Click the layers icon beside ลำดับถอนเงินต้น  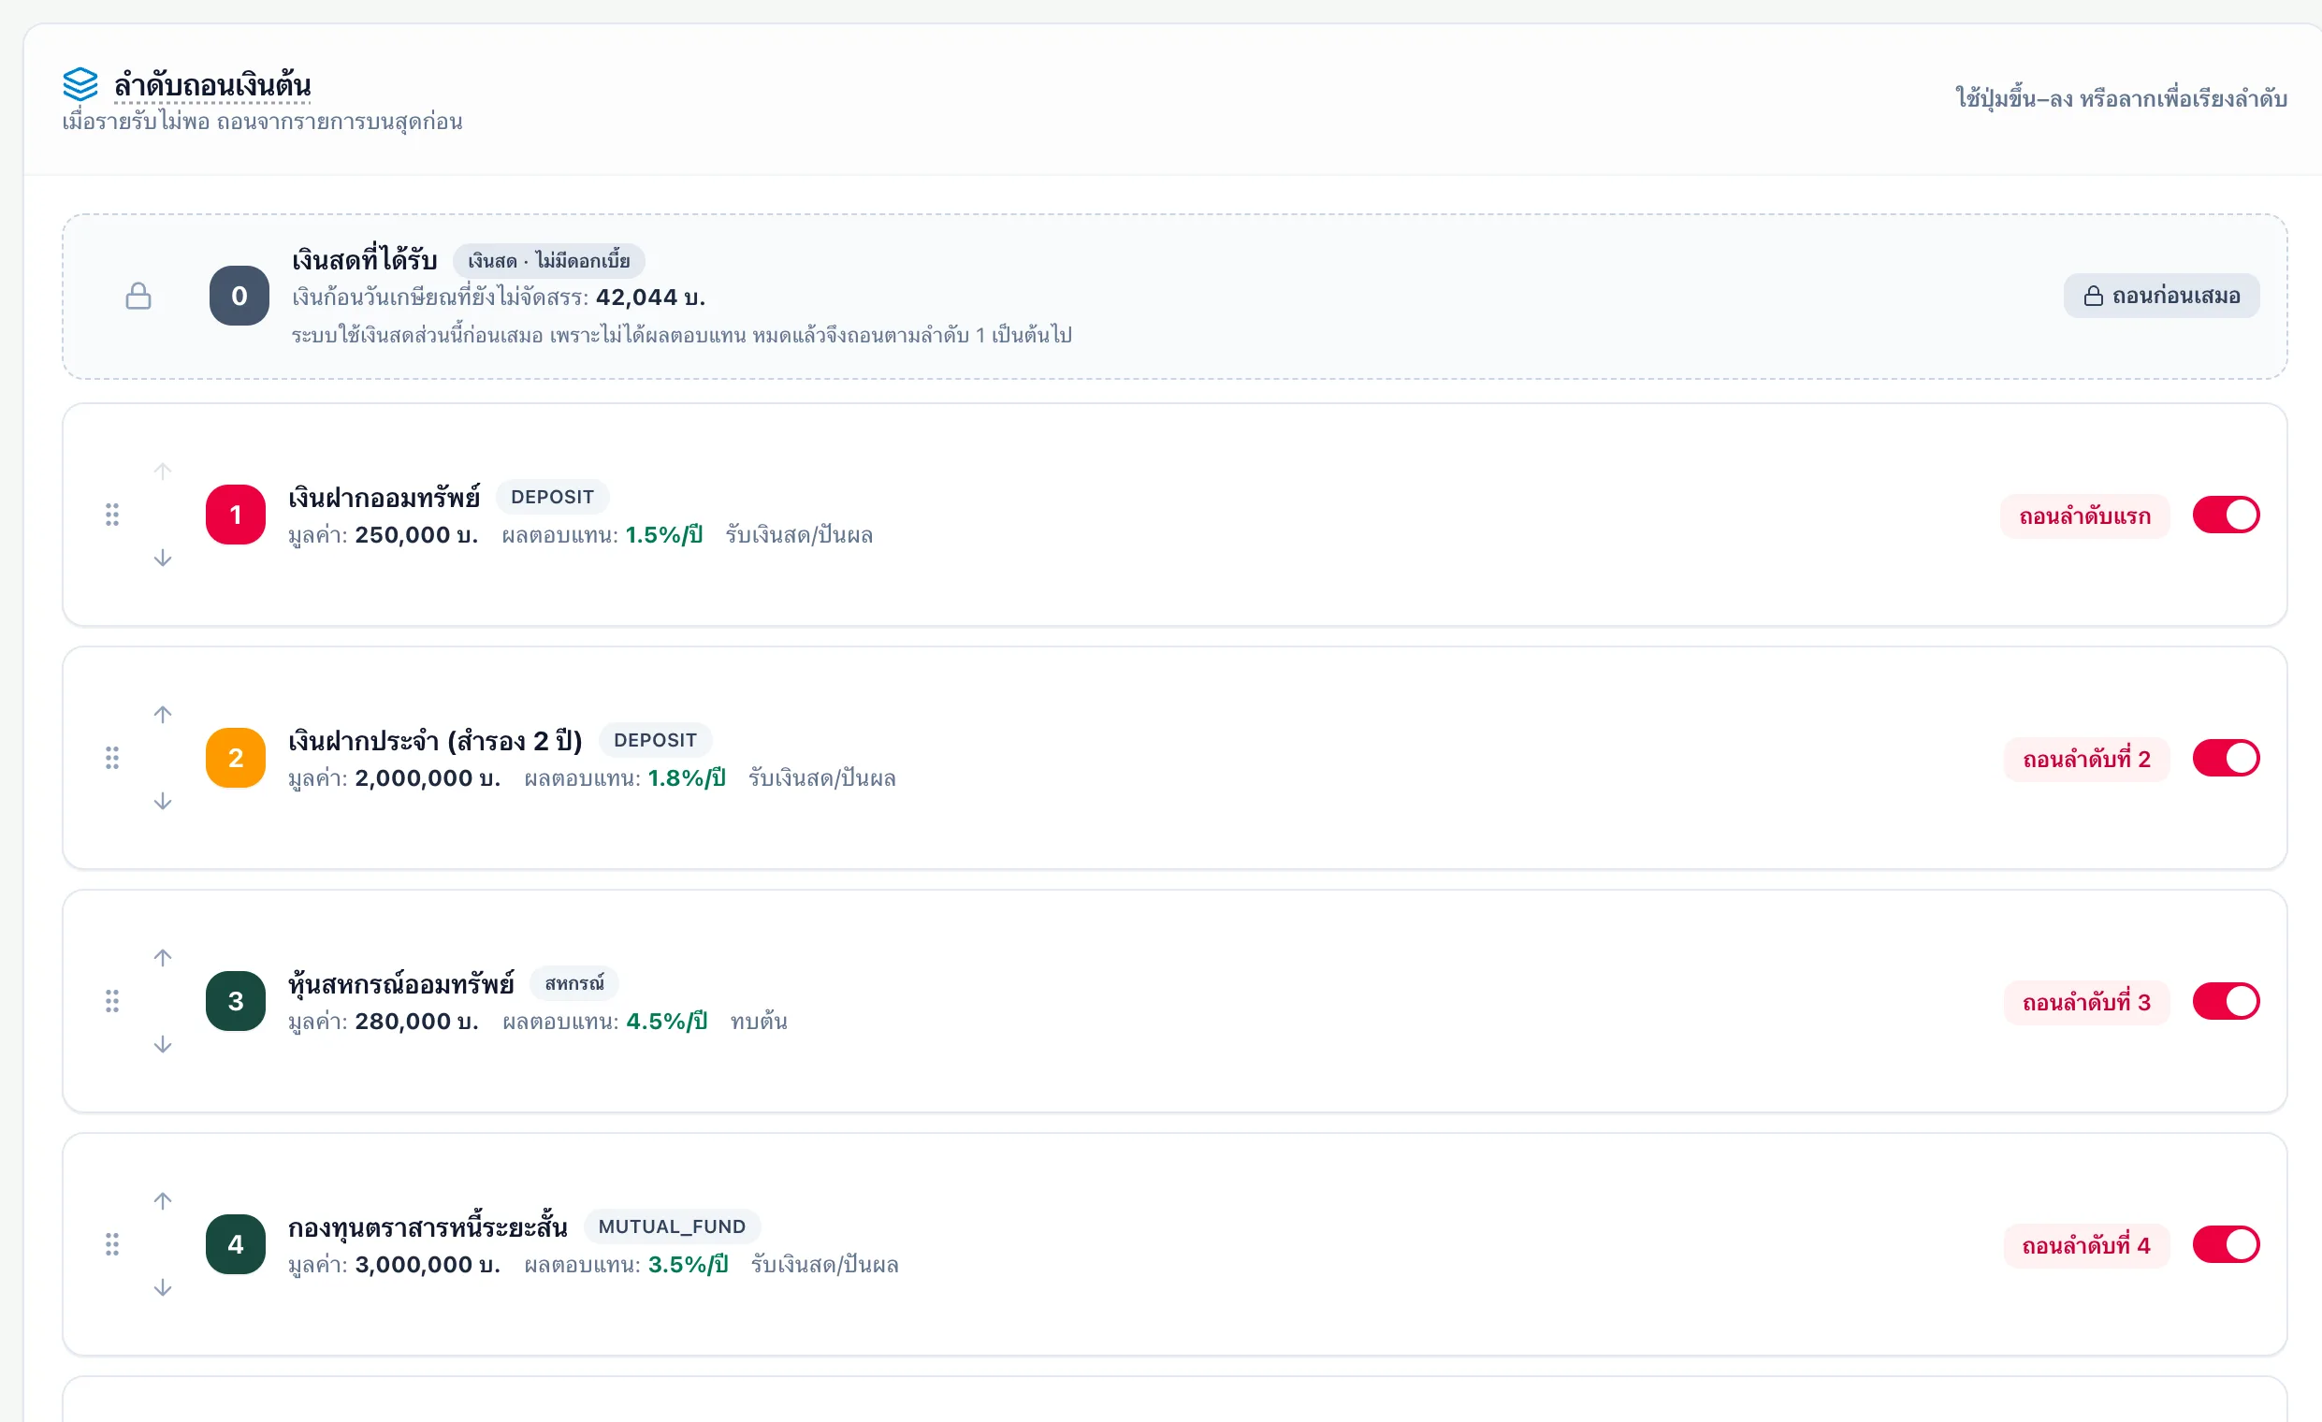(80, 84)
